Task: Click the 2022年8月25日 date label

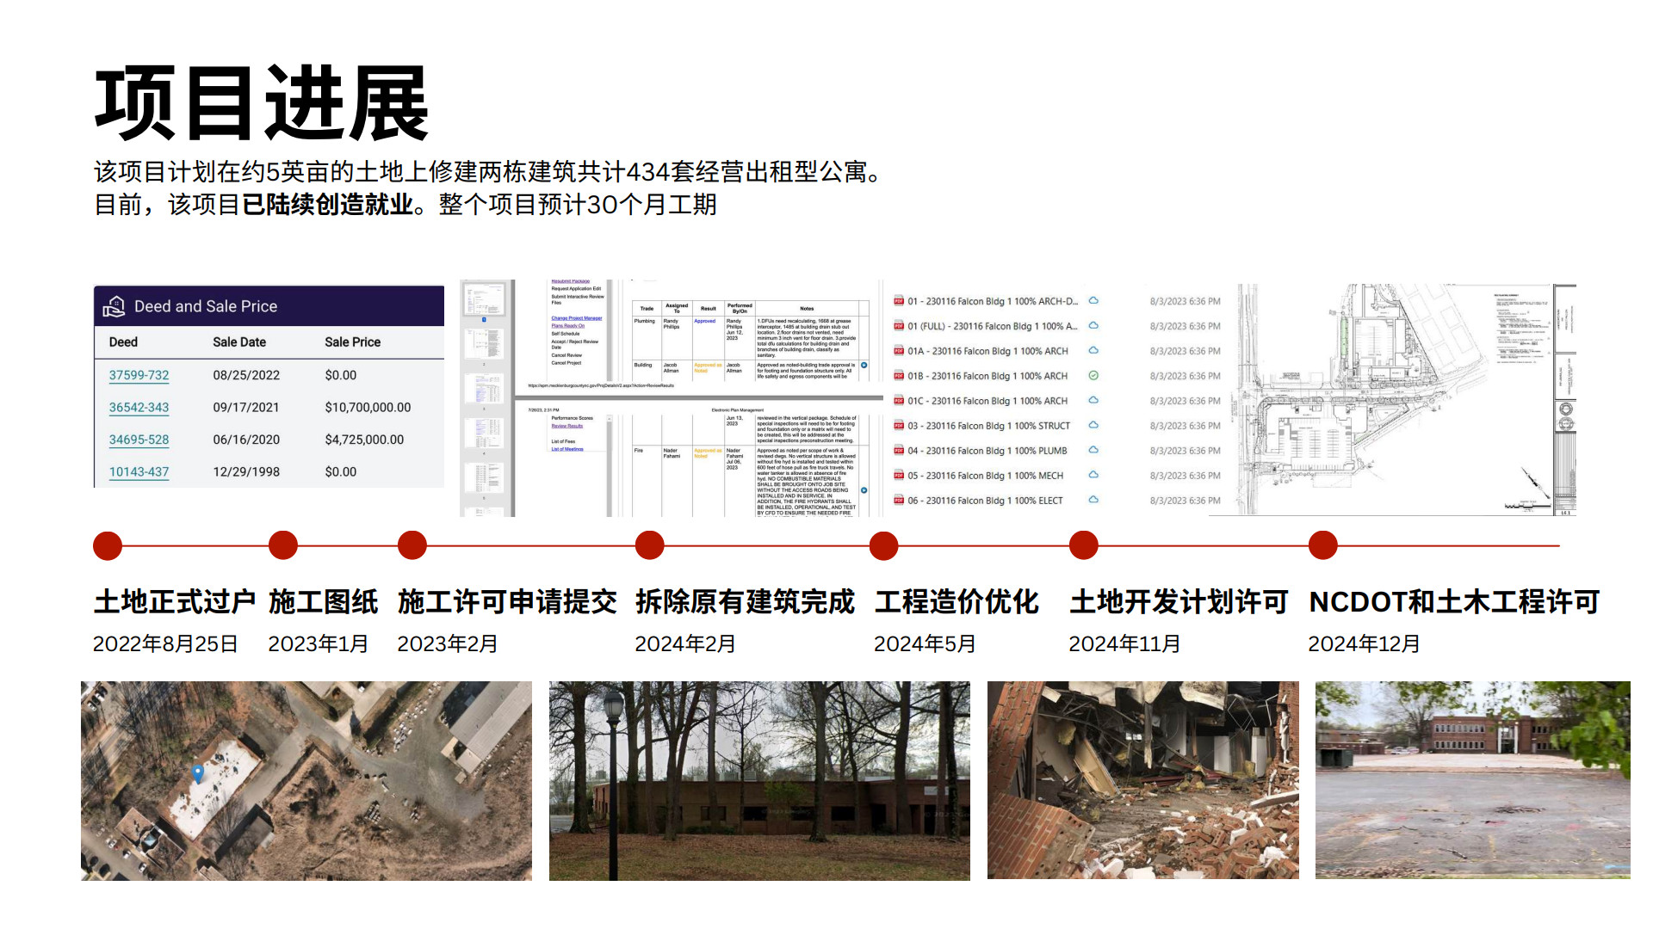Action: coord(165,644)
